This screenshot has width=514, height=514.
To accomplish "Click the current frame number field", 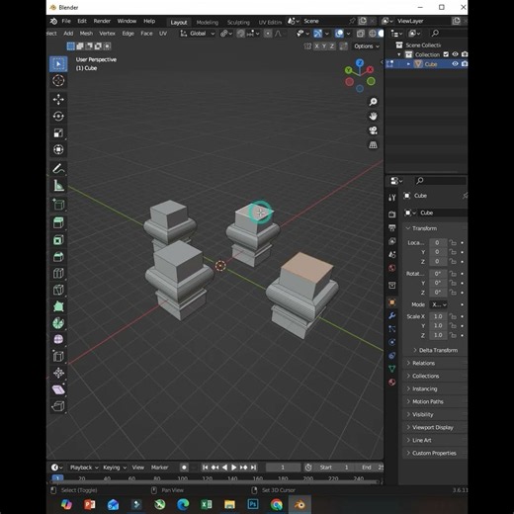I will click(283, 468).
